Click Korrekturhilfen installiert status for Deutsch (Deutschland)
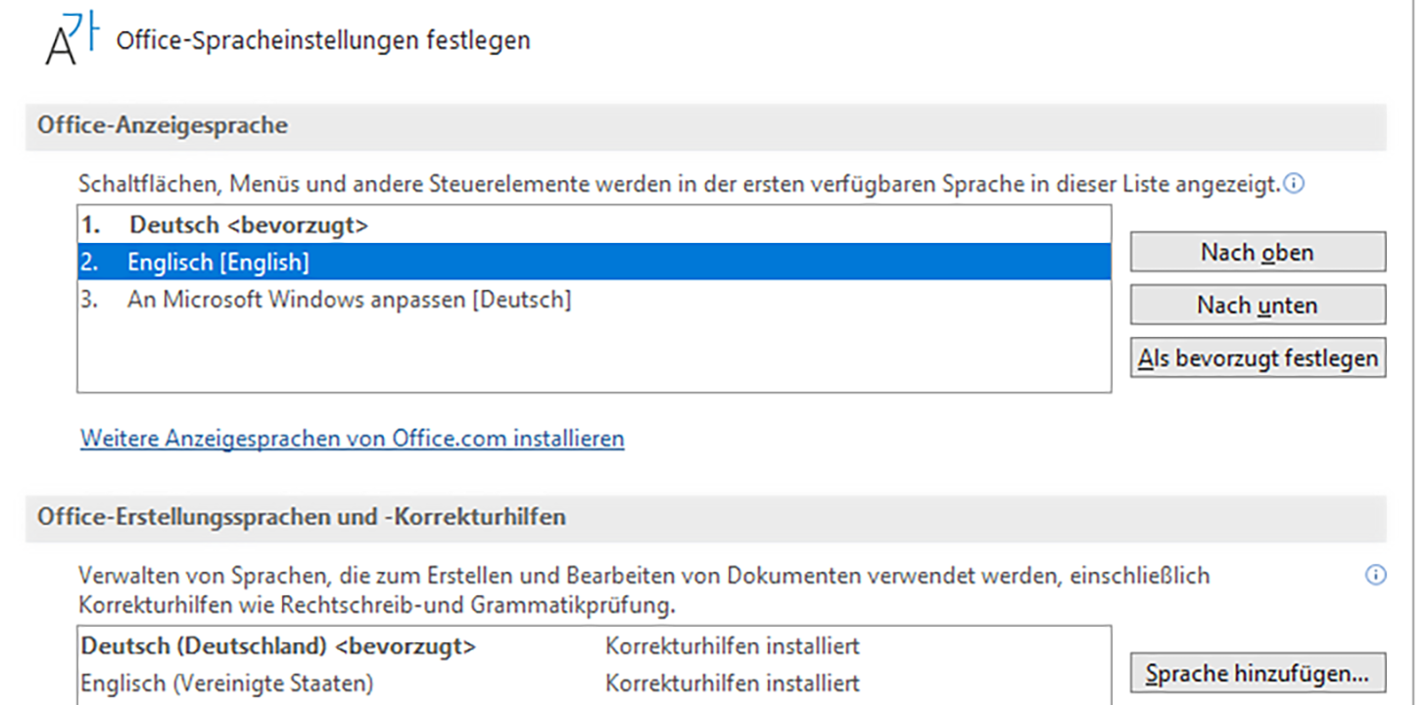Screen dimensions: 1426x705 tap(732, 646)
